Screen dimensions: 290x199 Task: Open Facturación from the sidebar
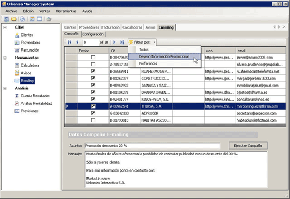(x=30, y=50)
